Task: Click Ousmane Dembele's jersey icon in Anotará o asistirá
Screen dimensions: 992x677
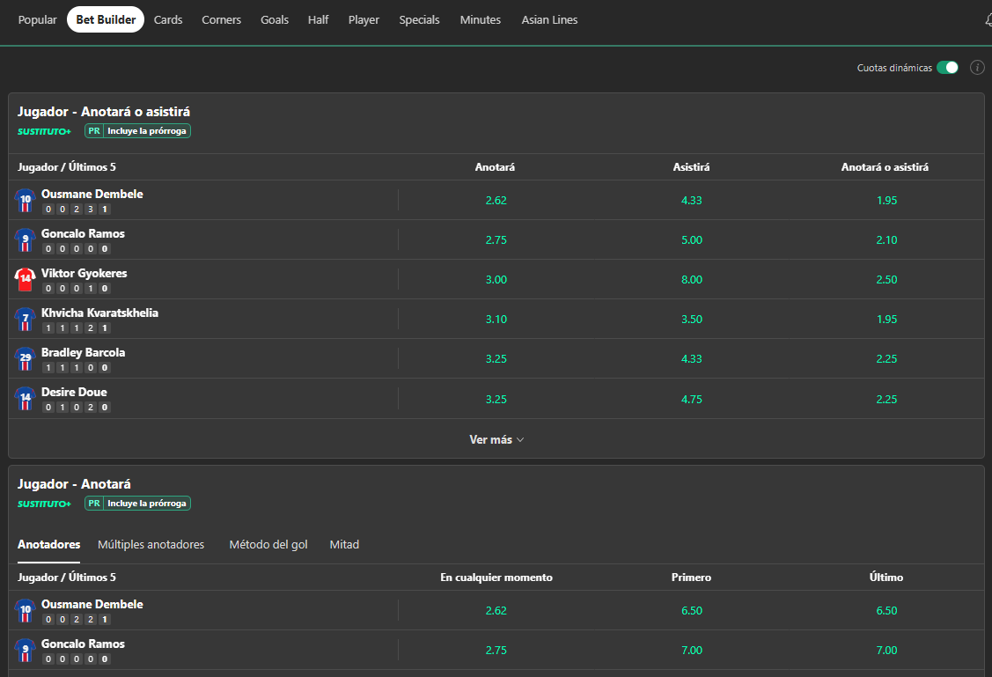Action: tap(26, 201)
